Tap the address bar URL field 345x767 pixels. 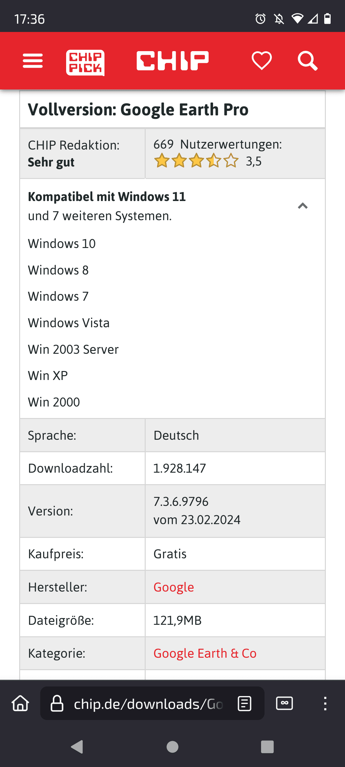click(148, 703)
